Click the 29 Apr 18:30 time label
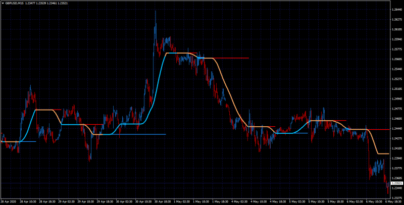Screen dimensions: 404x205 coord(105,201)
